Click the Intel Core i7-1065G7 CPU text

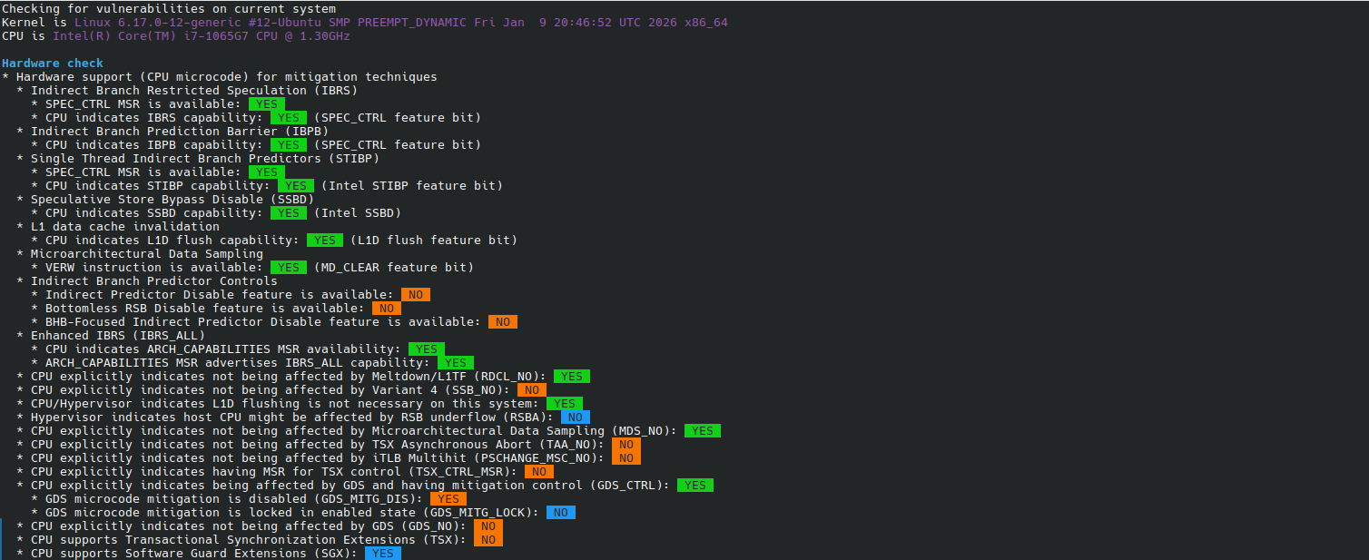(201, 36)
